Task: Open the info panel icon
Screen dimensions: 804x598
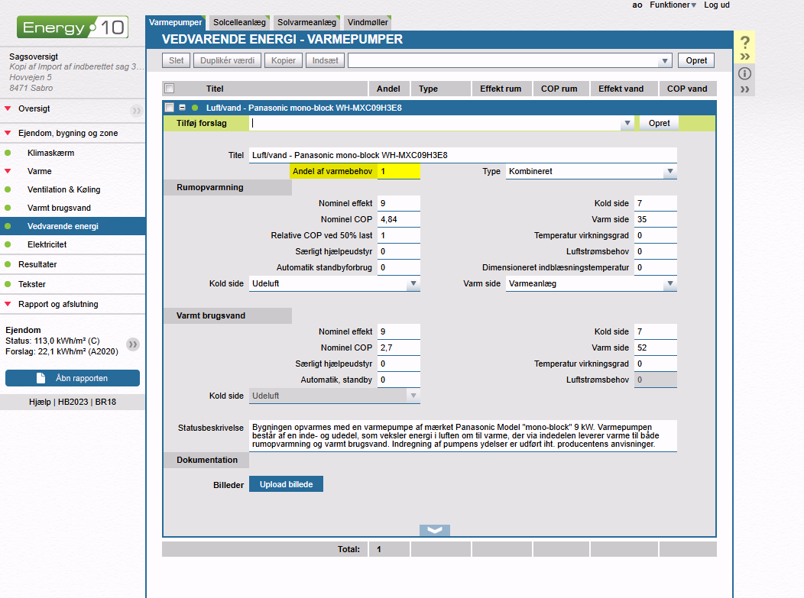Action: click(x=745, y=74)
